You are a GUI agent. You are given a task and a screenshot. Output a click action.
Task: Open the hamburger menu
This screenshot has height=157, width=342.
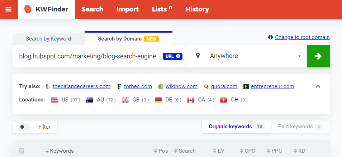[x=9, y=9]
